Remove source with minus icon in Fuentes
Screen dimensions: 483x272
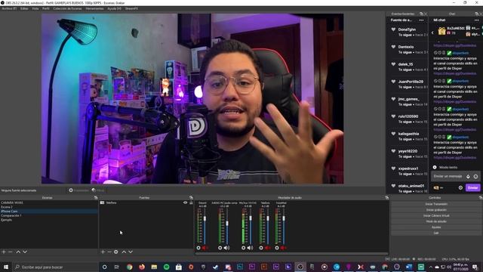point(109,252)
